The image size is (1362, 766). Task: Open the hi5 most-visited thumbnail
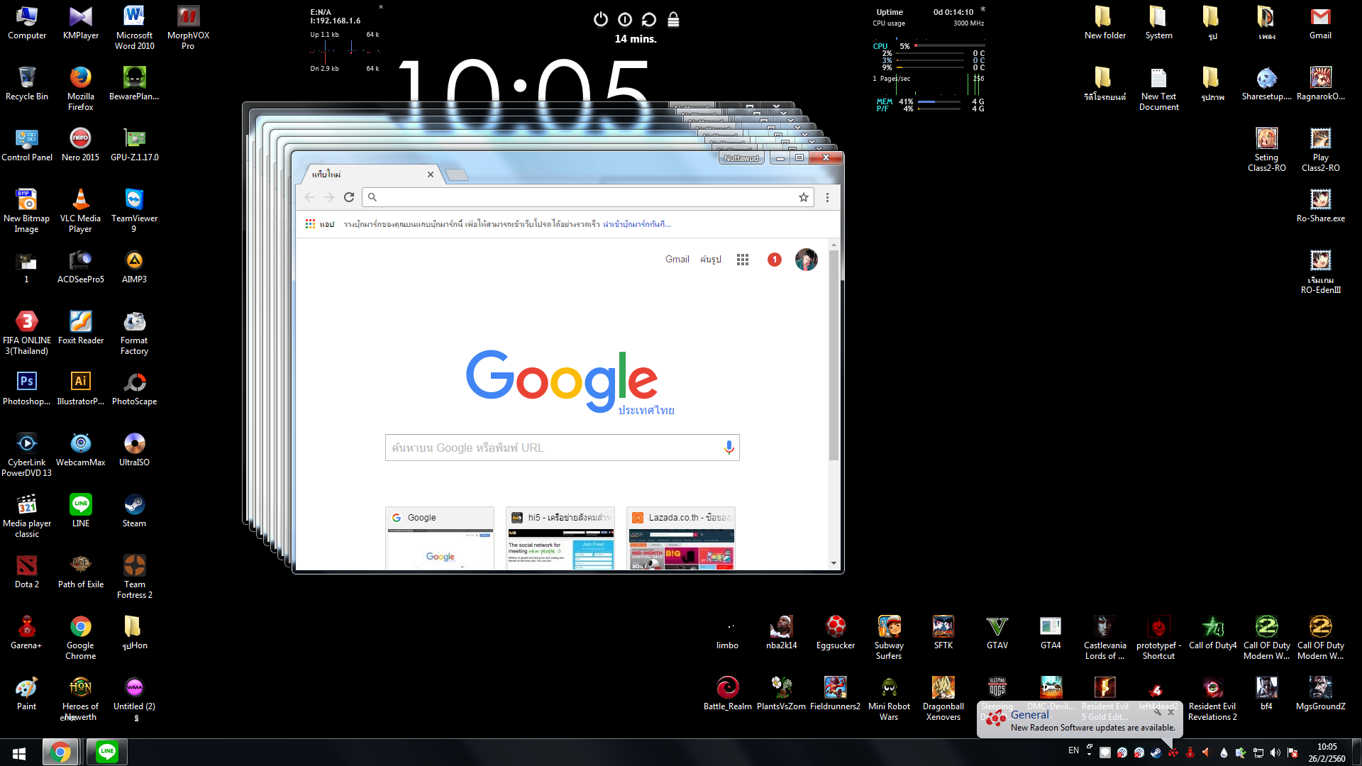pos(560,539)
